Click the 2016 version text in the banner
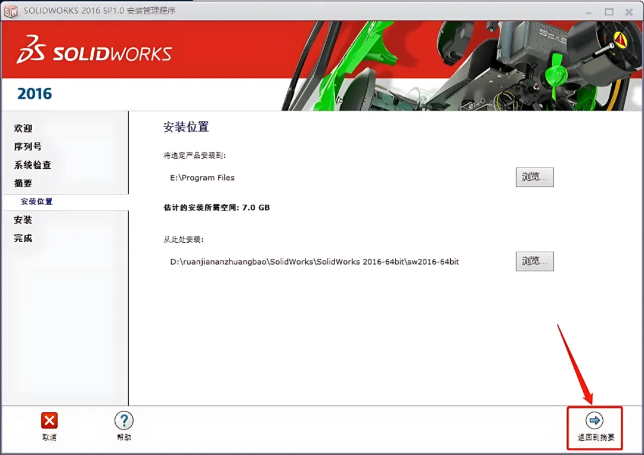 click(35, 94)
